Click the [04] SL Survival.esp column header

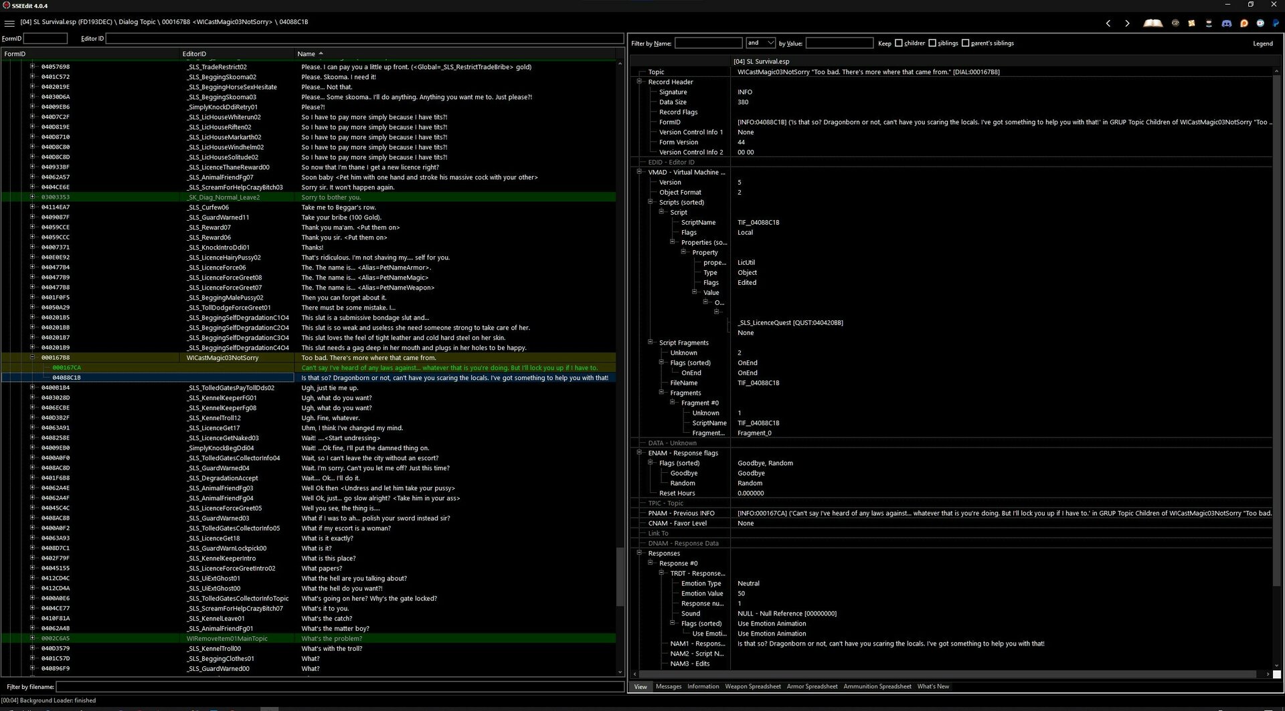1001,62
